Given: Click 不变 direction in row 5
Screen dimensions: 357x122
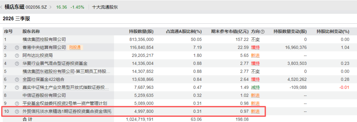Looking at the screenshot, I should 255,72.
